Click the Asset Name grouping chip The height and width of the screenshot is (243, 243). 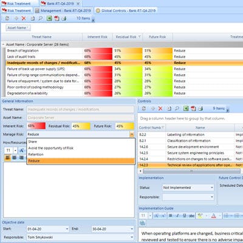point(18,28)
